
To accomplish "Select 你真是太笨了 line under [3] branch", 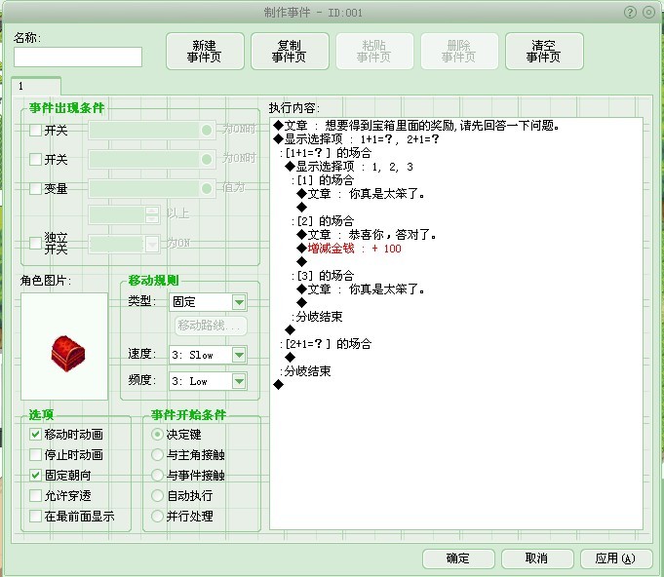I will (361, 289).
